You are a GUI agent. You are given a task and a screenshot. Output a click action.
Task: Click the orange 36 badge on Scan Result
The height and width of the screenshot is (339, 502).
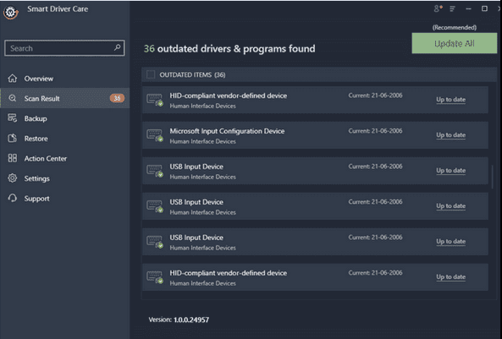click(117, 98)
